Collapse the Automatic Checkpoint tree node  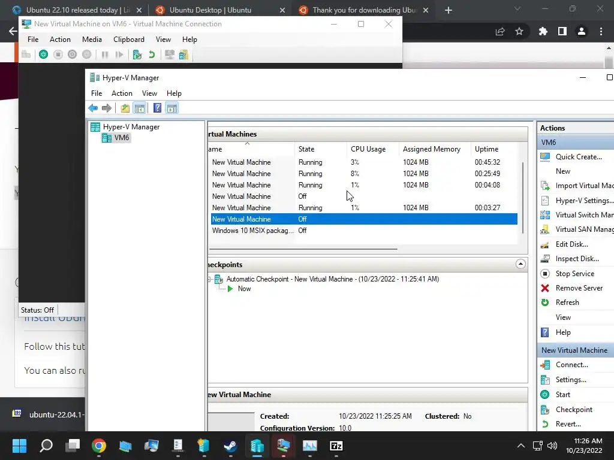[209, 279]
